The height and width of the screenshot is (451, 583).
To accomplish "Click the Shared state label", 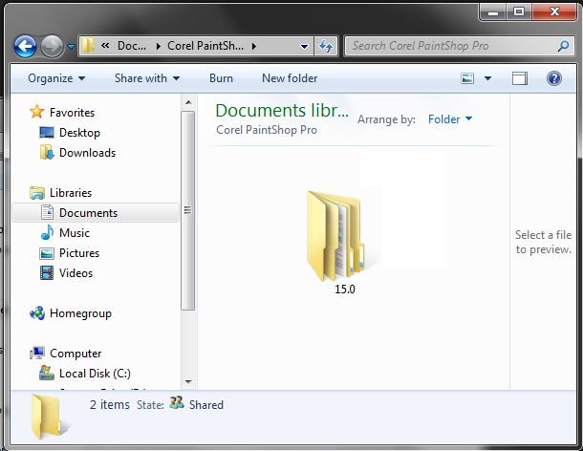I will pyautogui.click(x=206, y=405).
